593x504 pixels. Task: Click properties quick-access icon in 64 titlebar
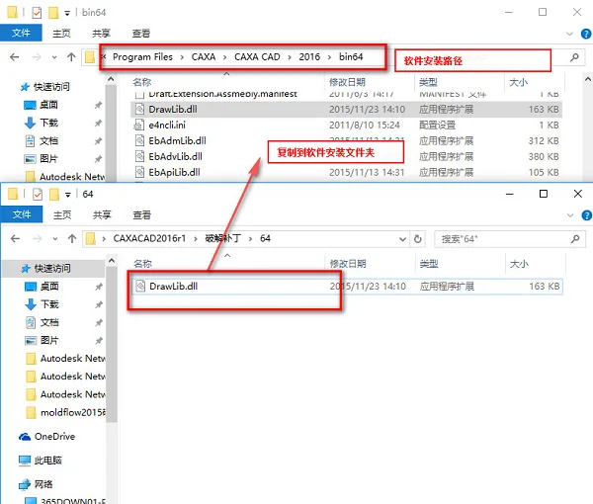point(38,195)
